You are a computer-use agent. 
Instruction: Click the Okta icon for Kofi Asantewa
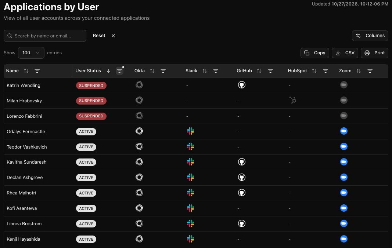pyautogui.click(x=139, y=208)
